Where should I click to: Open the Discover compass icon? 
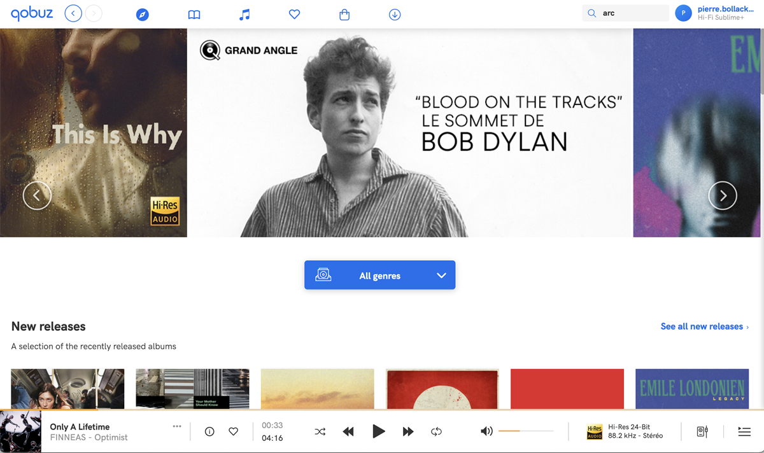pos(143,15)
